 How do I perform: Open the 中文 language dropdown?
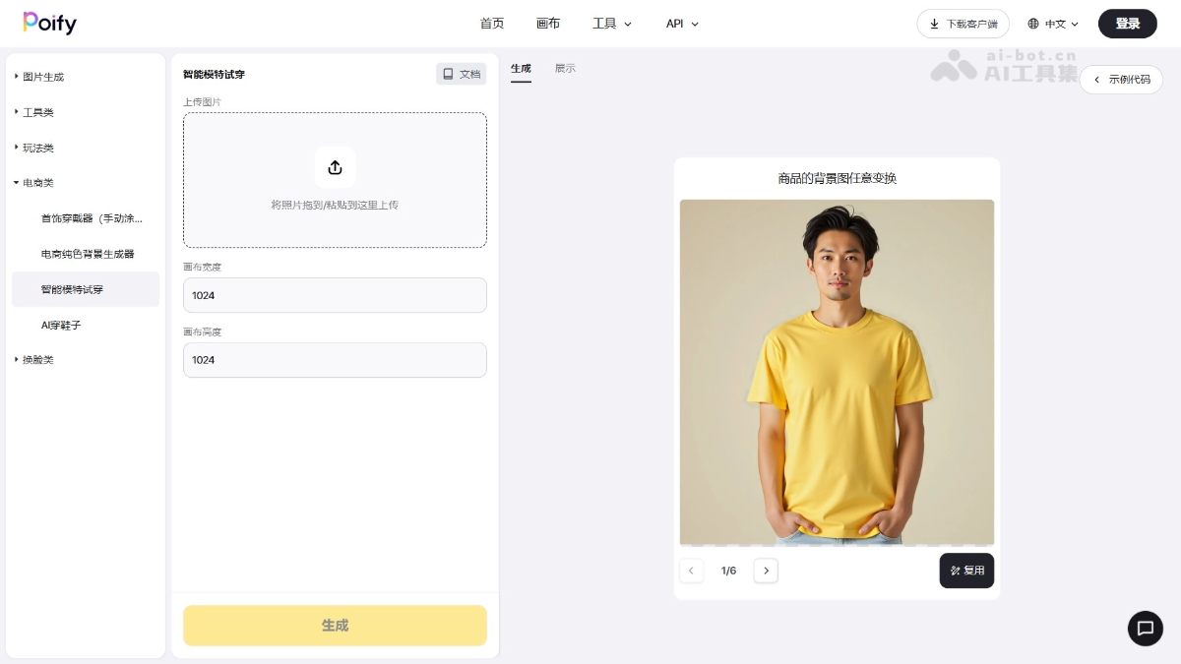coord(1053,24)
